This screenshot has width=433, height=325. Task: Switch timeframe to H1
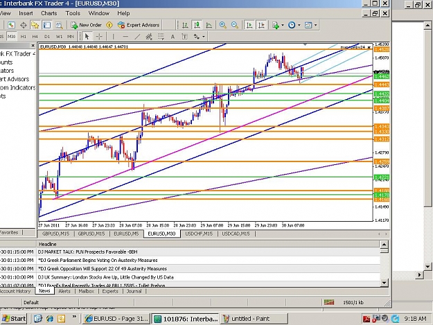pos(24,37)
